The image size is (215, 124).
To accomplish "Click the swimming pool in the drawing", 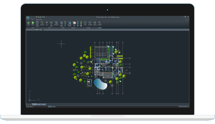I will 100,84.
